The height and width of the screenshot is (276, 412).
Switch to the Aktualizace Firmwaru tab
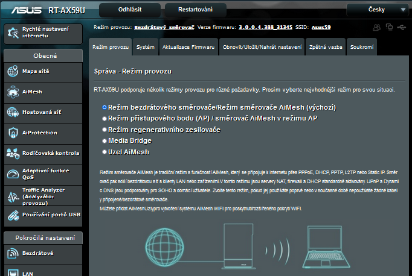point(189,47)
